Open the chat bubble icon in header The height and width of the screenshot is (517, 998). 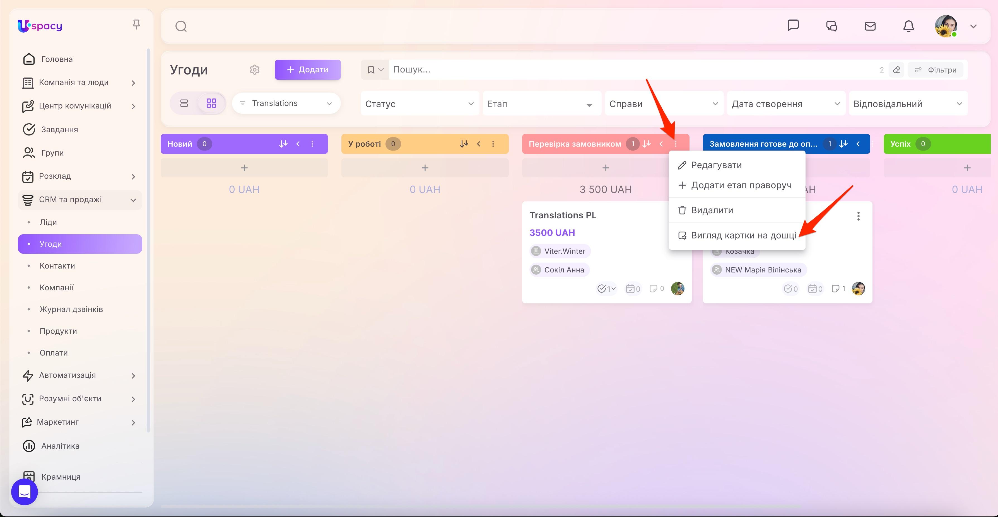[x=793, y=26]
